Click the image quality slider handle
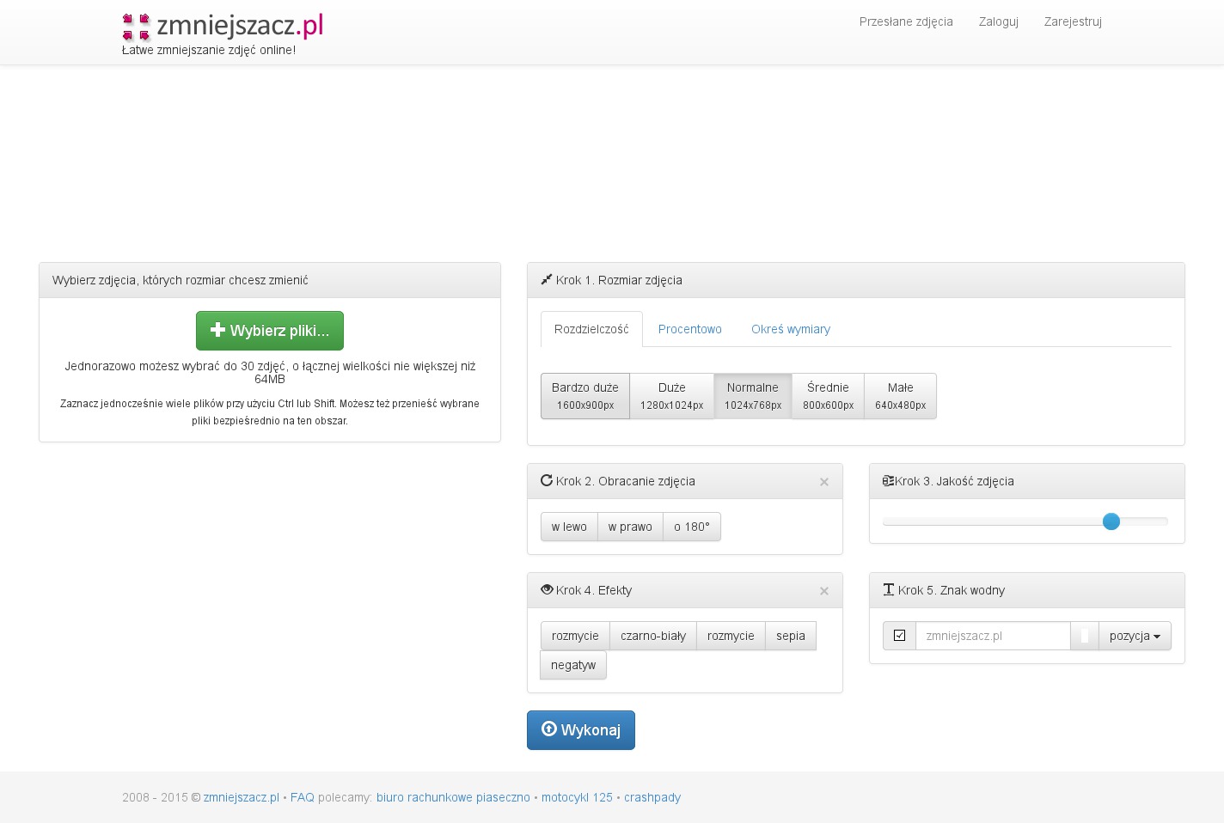The image size is (1224, 823). pos(1111,521)
